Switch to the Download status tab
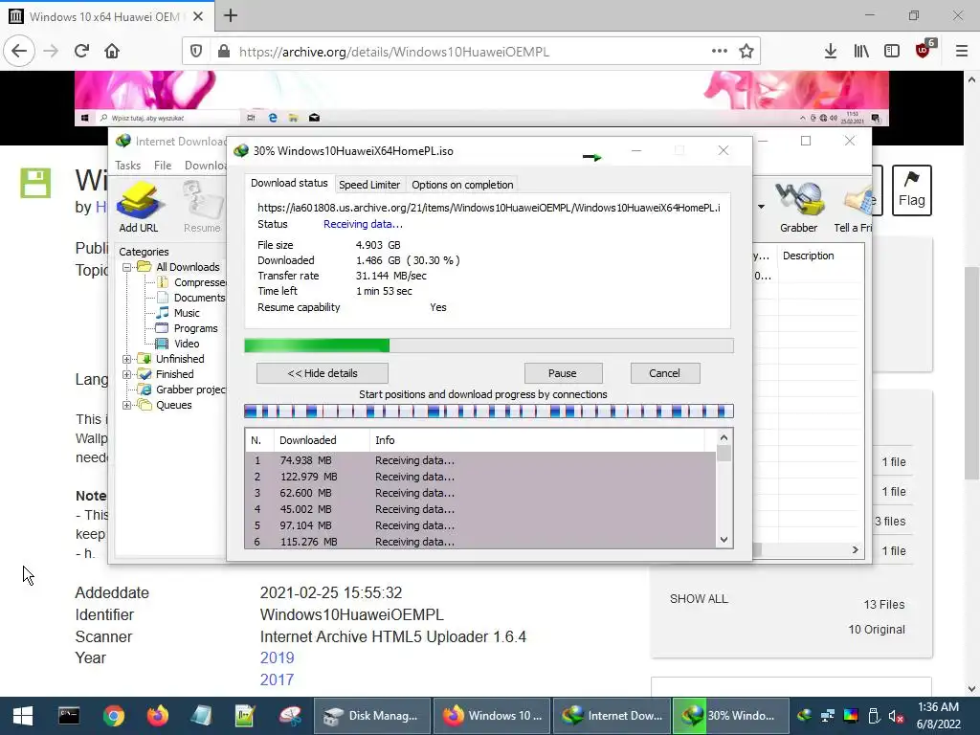This screenshot has width=980, height=735. tap(289, 183)
